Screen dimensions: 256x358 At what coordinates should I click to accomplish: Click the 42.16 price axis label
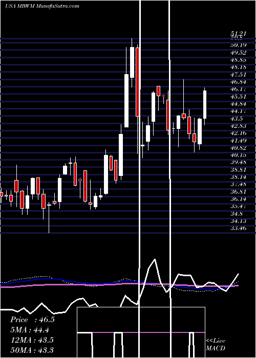(x=238, y=133)
